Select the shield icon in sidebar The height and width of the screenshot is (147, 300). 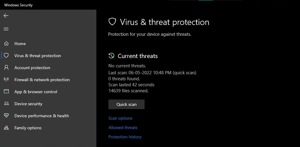tap(6, 56)
